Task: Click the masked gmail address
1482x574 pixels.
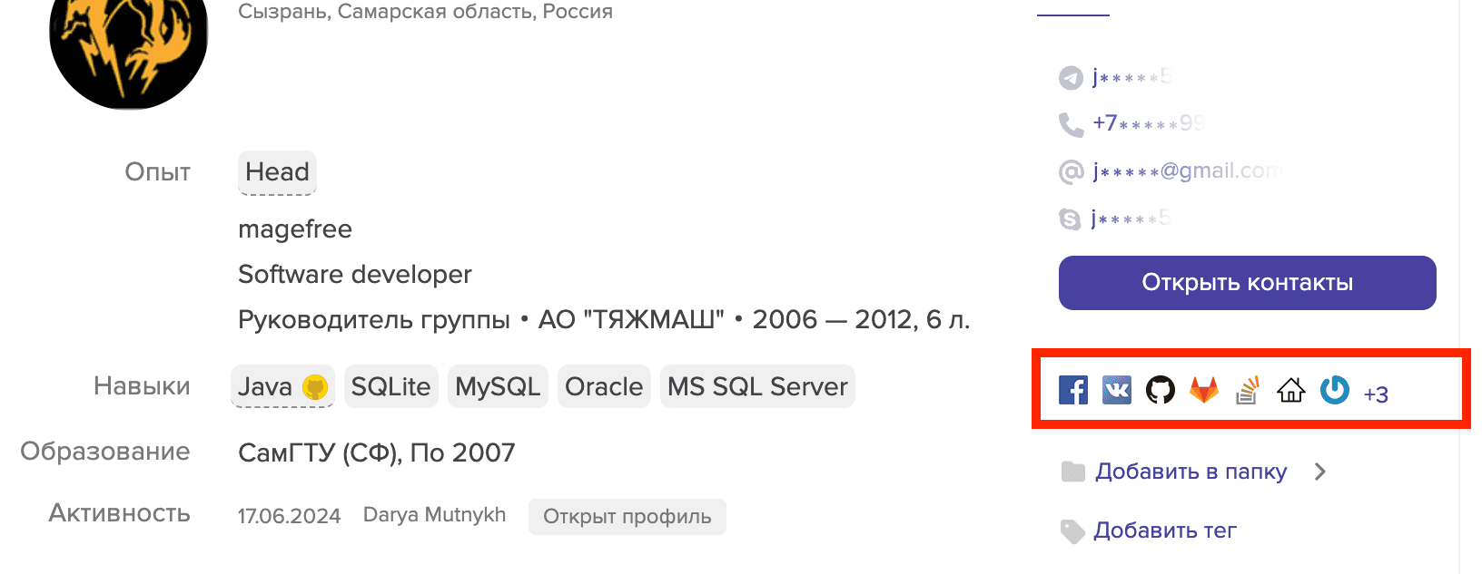Action: (x=1185, y=170)
